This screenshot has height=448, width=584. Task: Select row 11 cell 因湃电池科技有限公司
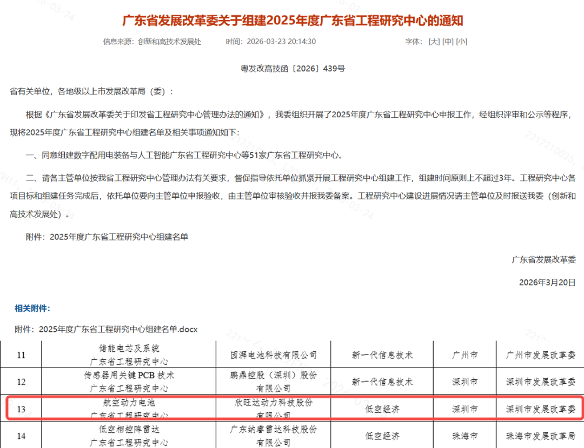(274, 355)
